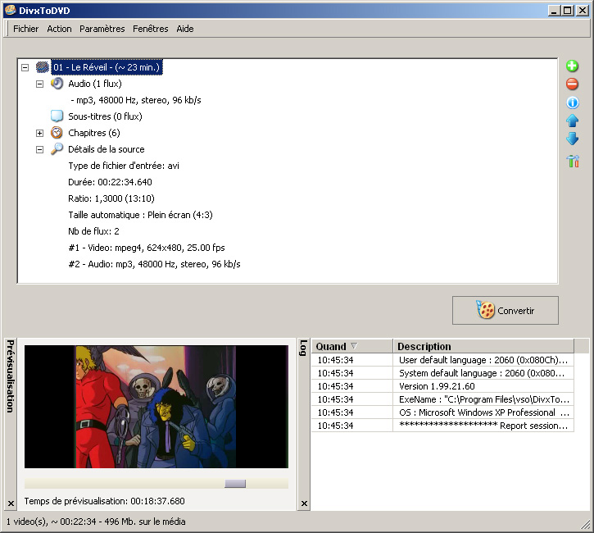Close the Prévisualisation panel

11,503
